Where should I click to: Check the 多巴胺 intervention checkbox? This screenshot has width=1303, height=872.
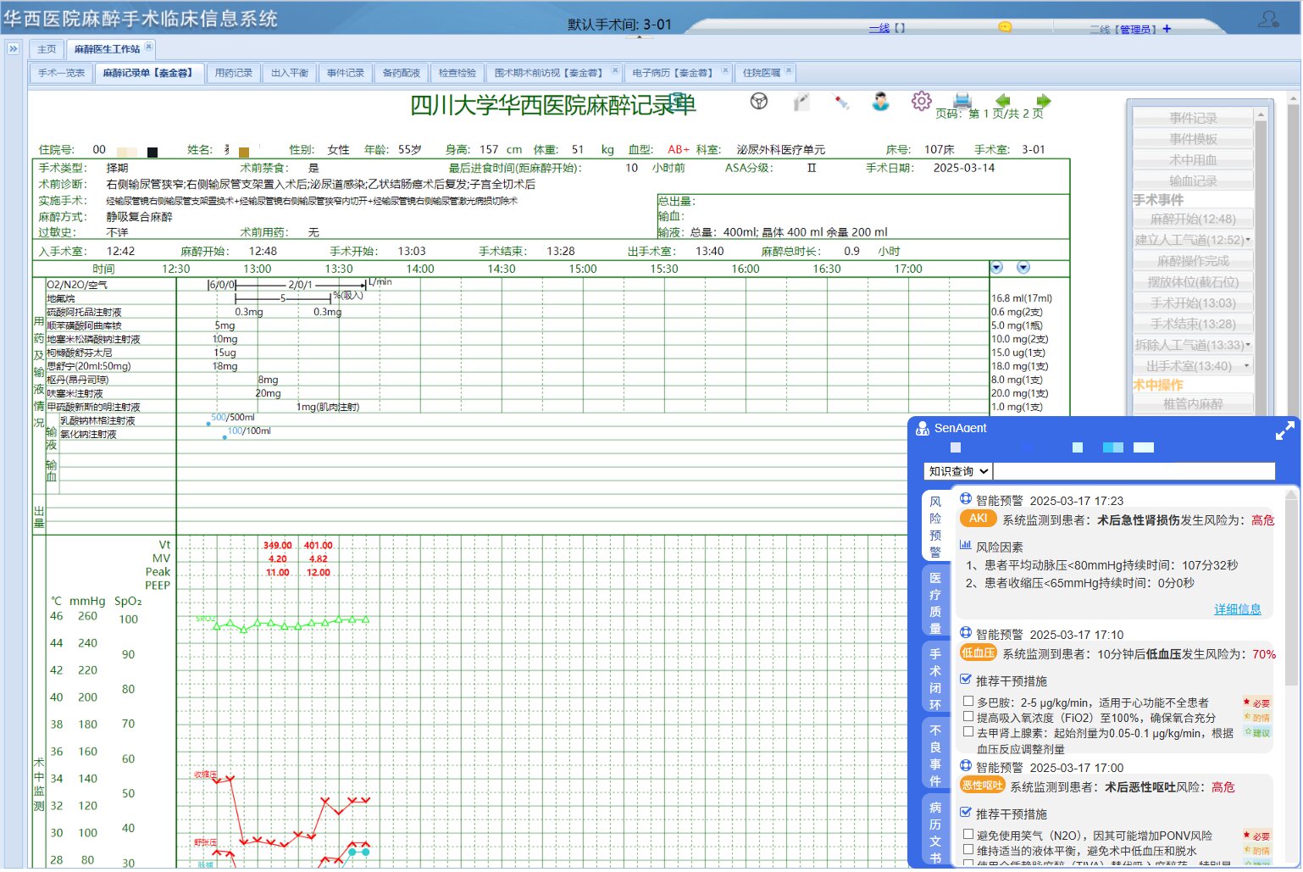tap(968, 703)
